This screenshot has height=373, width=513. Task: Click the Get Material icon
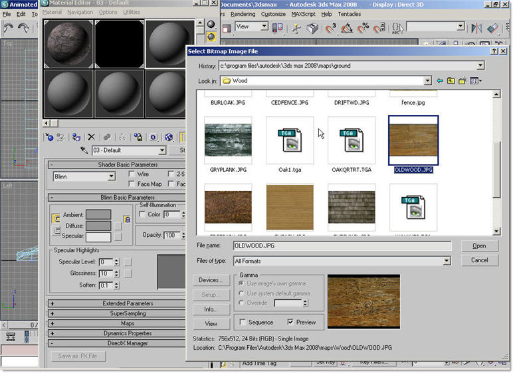(x=49, y=137)
